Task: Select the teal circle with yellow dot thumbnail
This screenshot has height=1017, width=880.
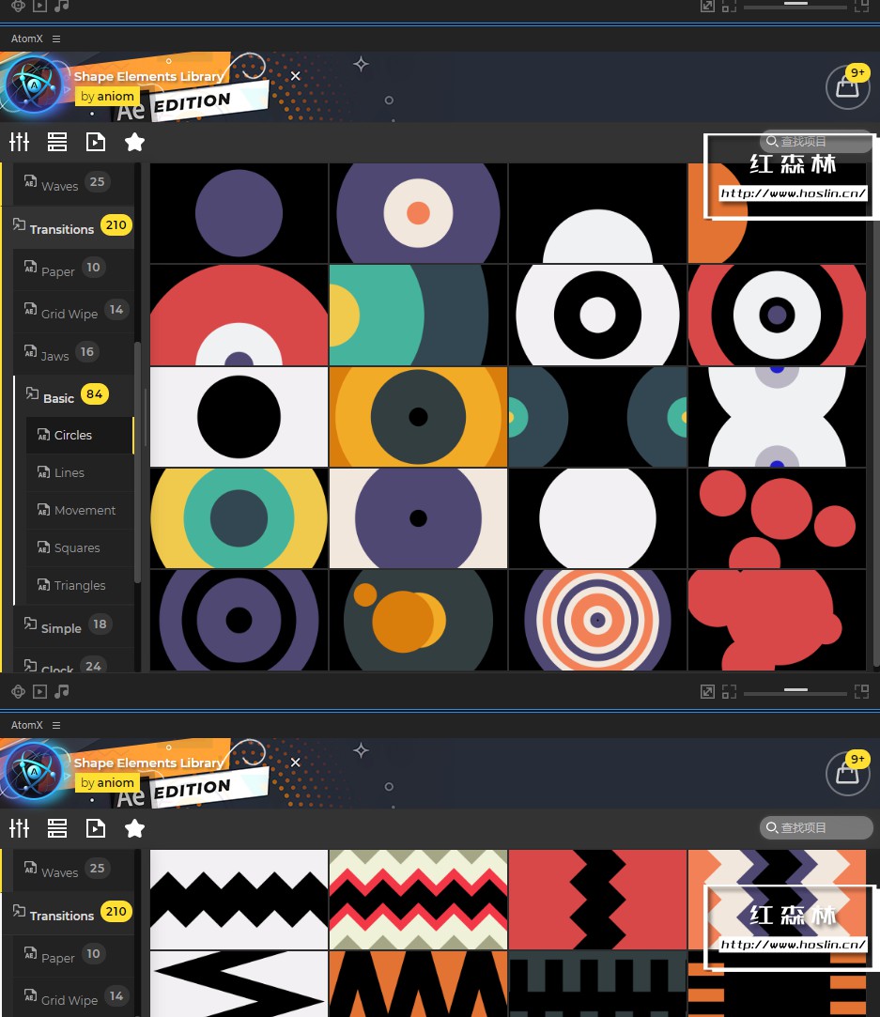Action: 418,315
